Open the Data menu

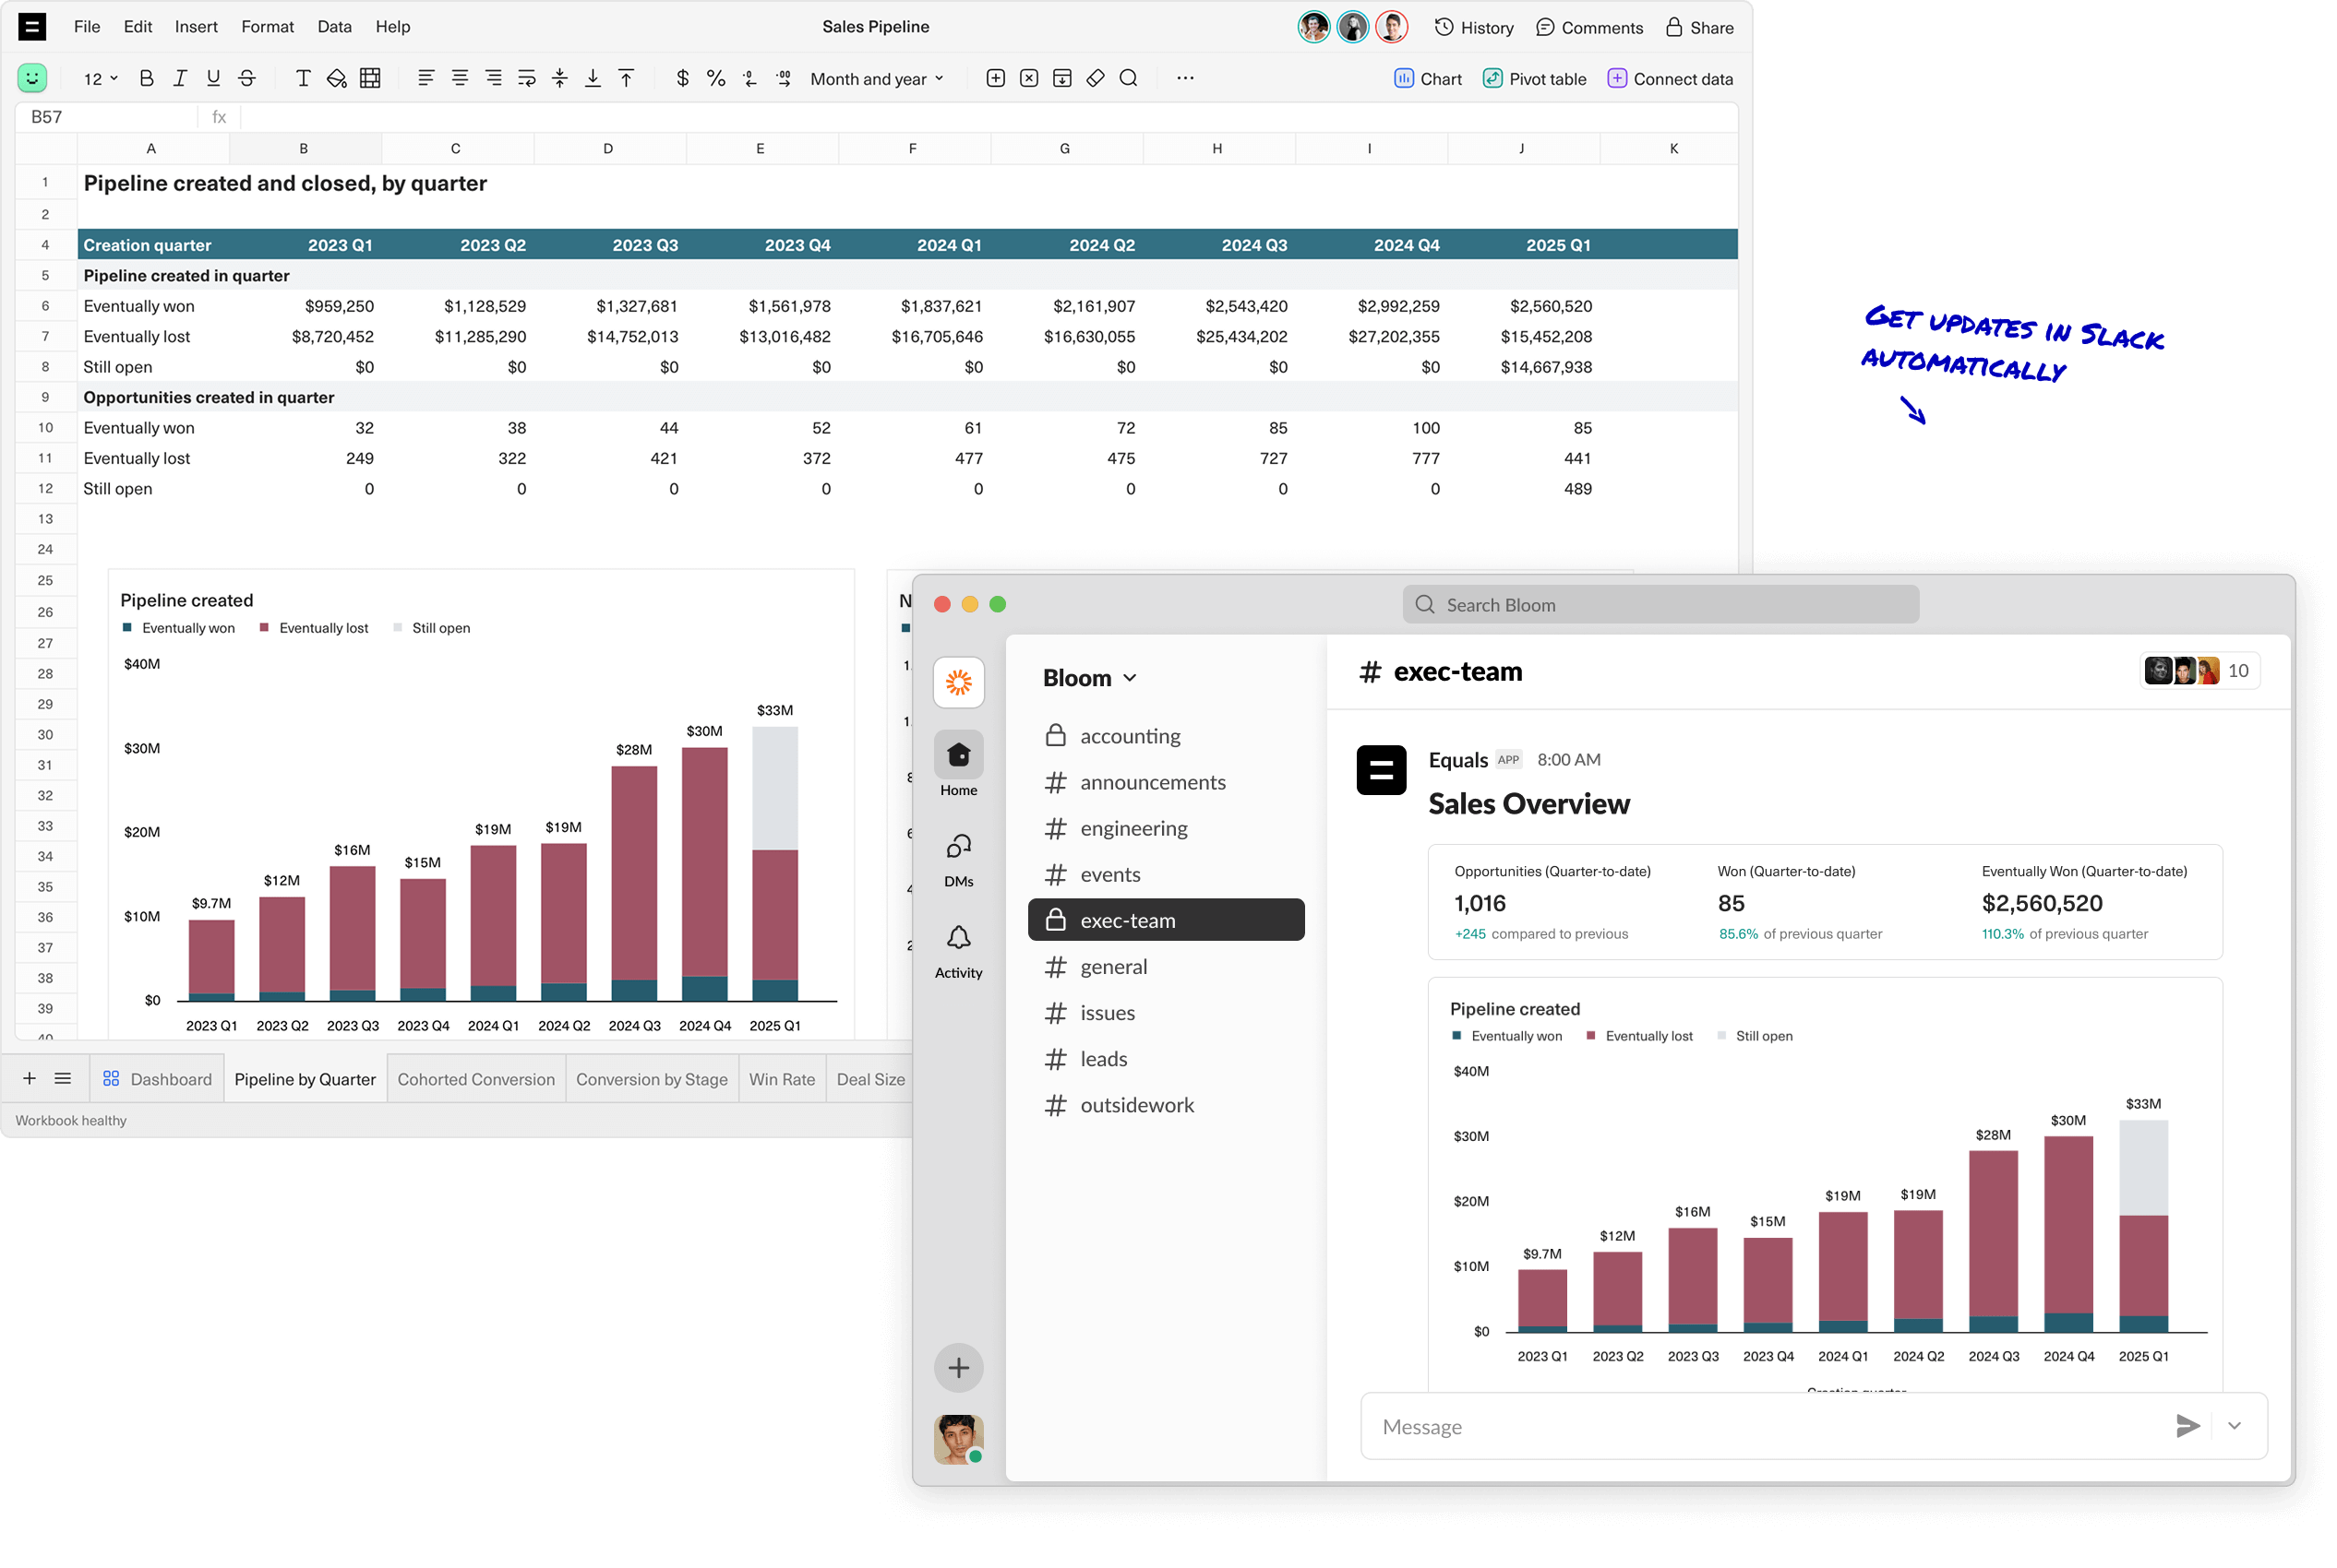pos(334,27)
